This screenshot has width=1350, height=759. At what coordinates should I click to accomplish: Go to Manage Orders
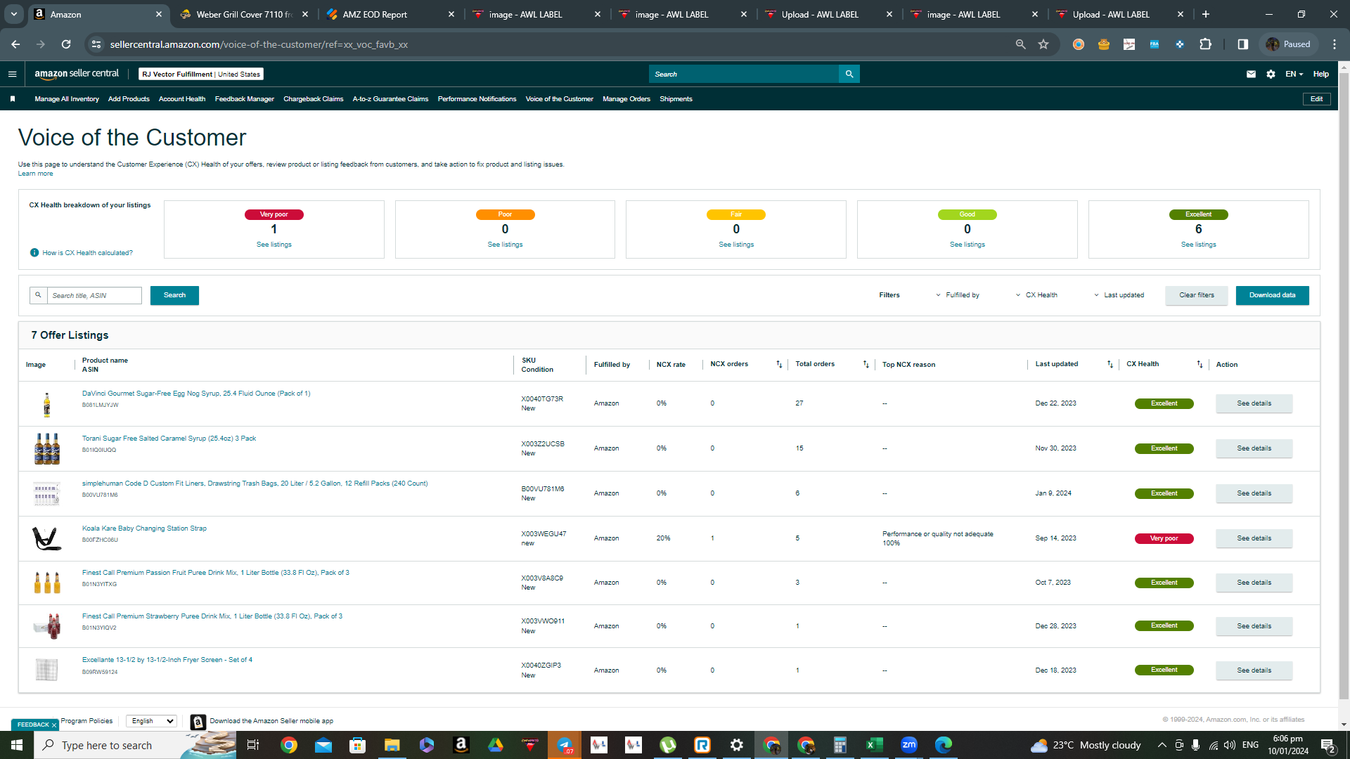coord(626,99)
